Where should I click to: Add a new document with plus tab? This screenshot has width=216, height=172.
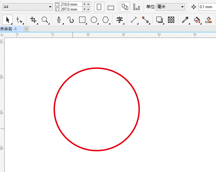26,29
